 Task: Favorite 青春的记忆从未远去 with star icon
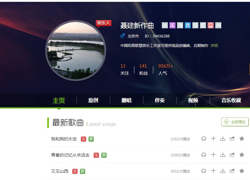pyautogui.click(x=242, y=154)
